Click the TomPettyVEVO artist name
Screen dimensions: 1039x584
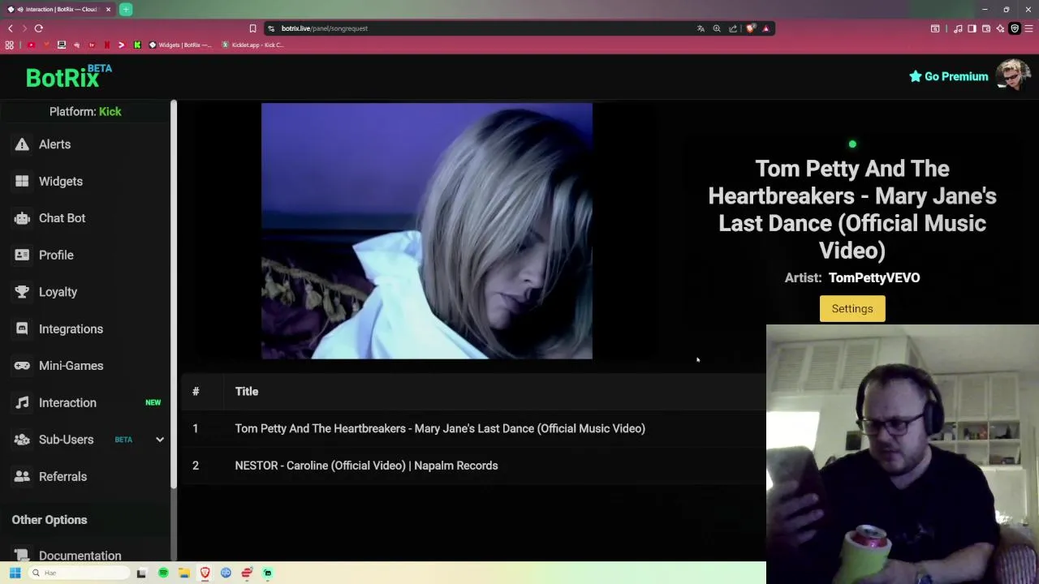(x=874, y=277)
